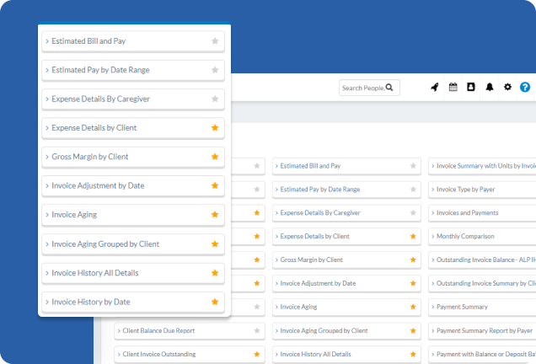Favorite Expense Details By Caregiver in popup panel
This screenshot has width=536, height=364.
click(215, 99)
